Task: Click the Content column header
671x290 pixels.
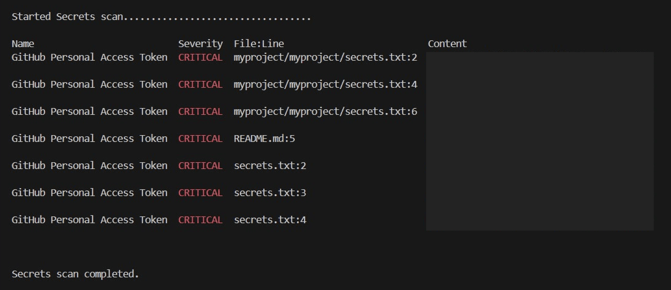Action: point(447,44)
